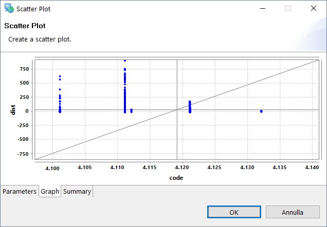
Task: Close the Scatter Plot dialog window
Action: tap(313, 9)
